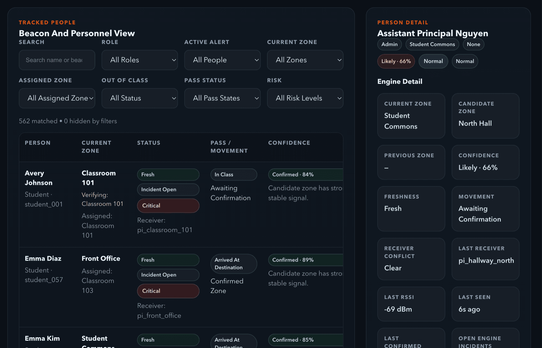The image size is (542, 348).
Task: Click the 562 matched filter summary
Action: click(68, 121)
